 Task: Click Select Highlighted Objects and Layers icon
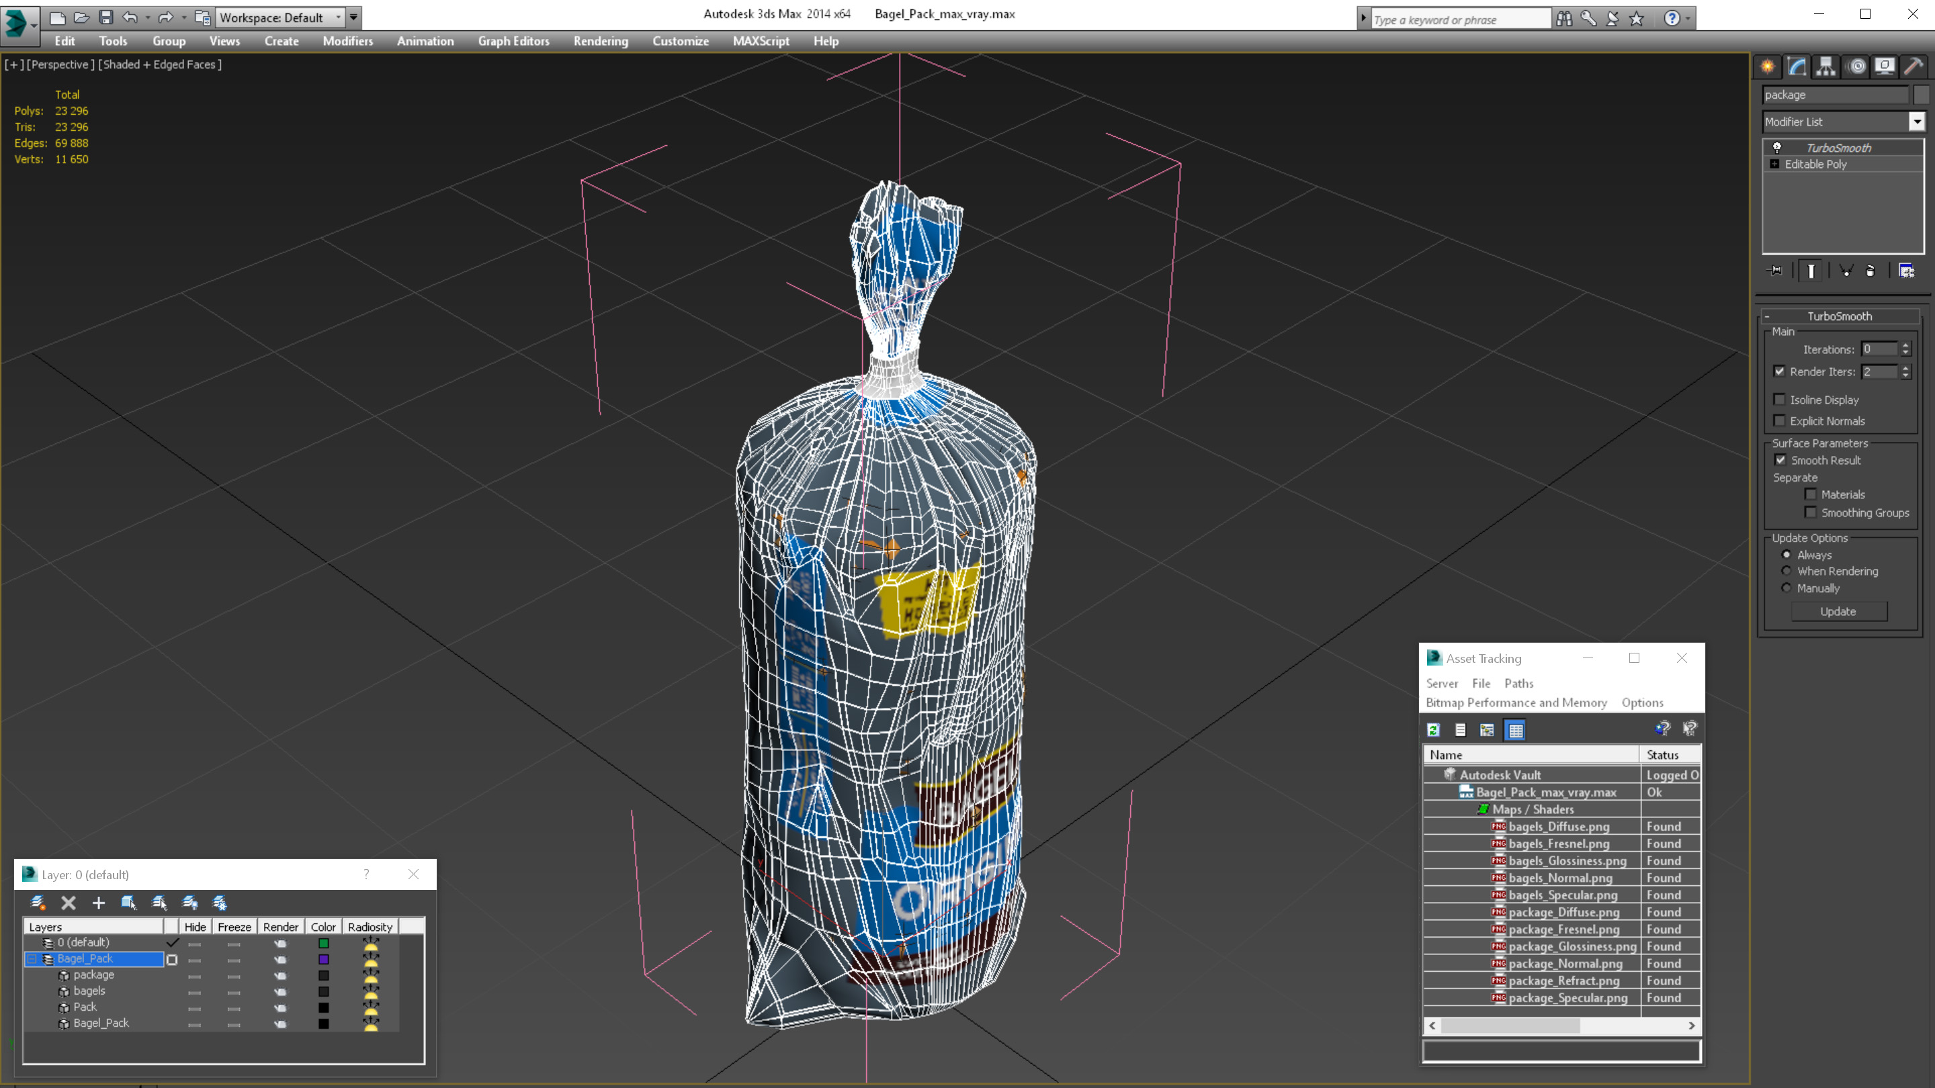[x=128, y=903]
